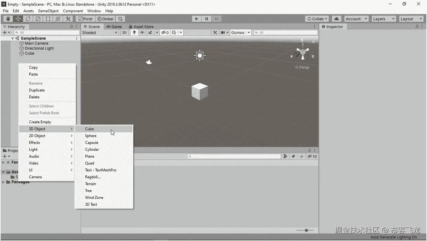Click the Pause button
Viewport: 427px width, 241px height.
[x=206, y=19]
